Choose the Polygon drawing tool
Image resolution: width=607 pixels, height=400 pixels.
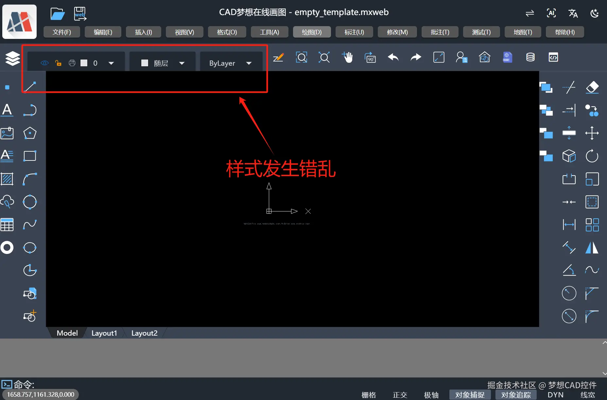coord(30,133)
